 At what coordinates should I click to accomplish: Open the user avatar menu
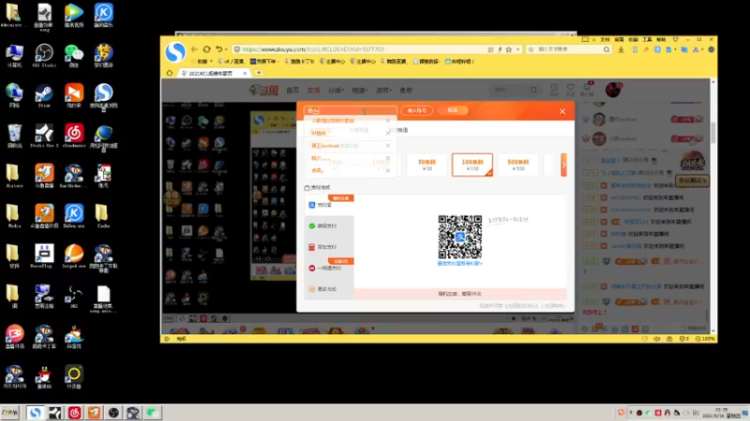613,89
